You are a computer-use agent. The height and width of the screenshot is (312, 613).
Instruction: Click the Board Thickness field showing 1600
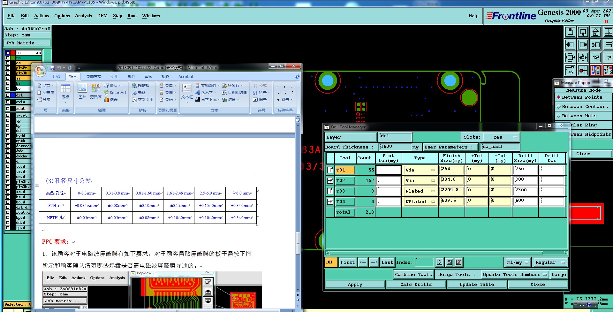click(x=395, y=147)
